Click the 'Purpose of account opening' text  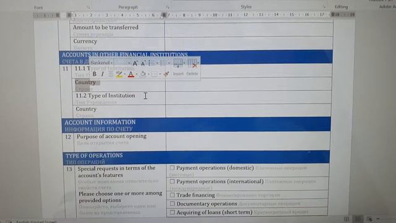(x=111, y=136)
